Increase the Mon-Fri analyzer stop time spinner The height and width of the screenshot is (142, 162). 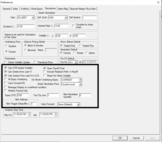pyautogui.click(x=29, y=113)
